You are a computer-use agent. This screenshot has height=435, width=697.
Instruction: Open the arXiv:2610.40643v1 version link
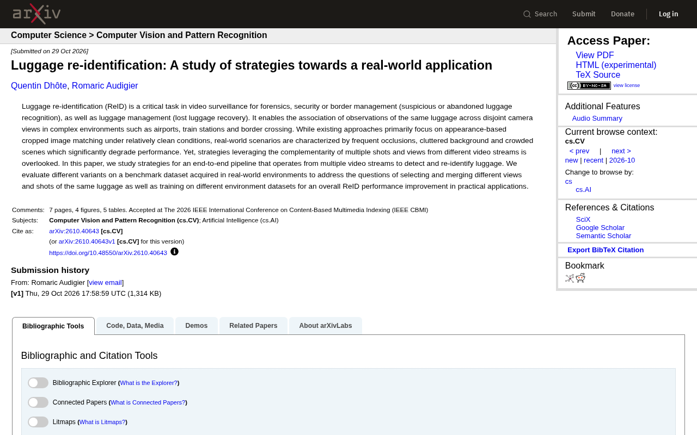click(x=87, y=241)
